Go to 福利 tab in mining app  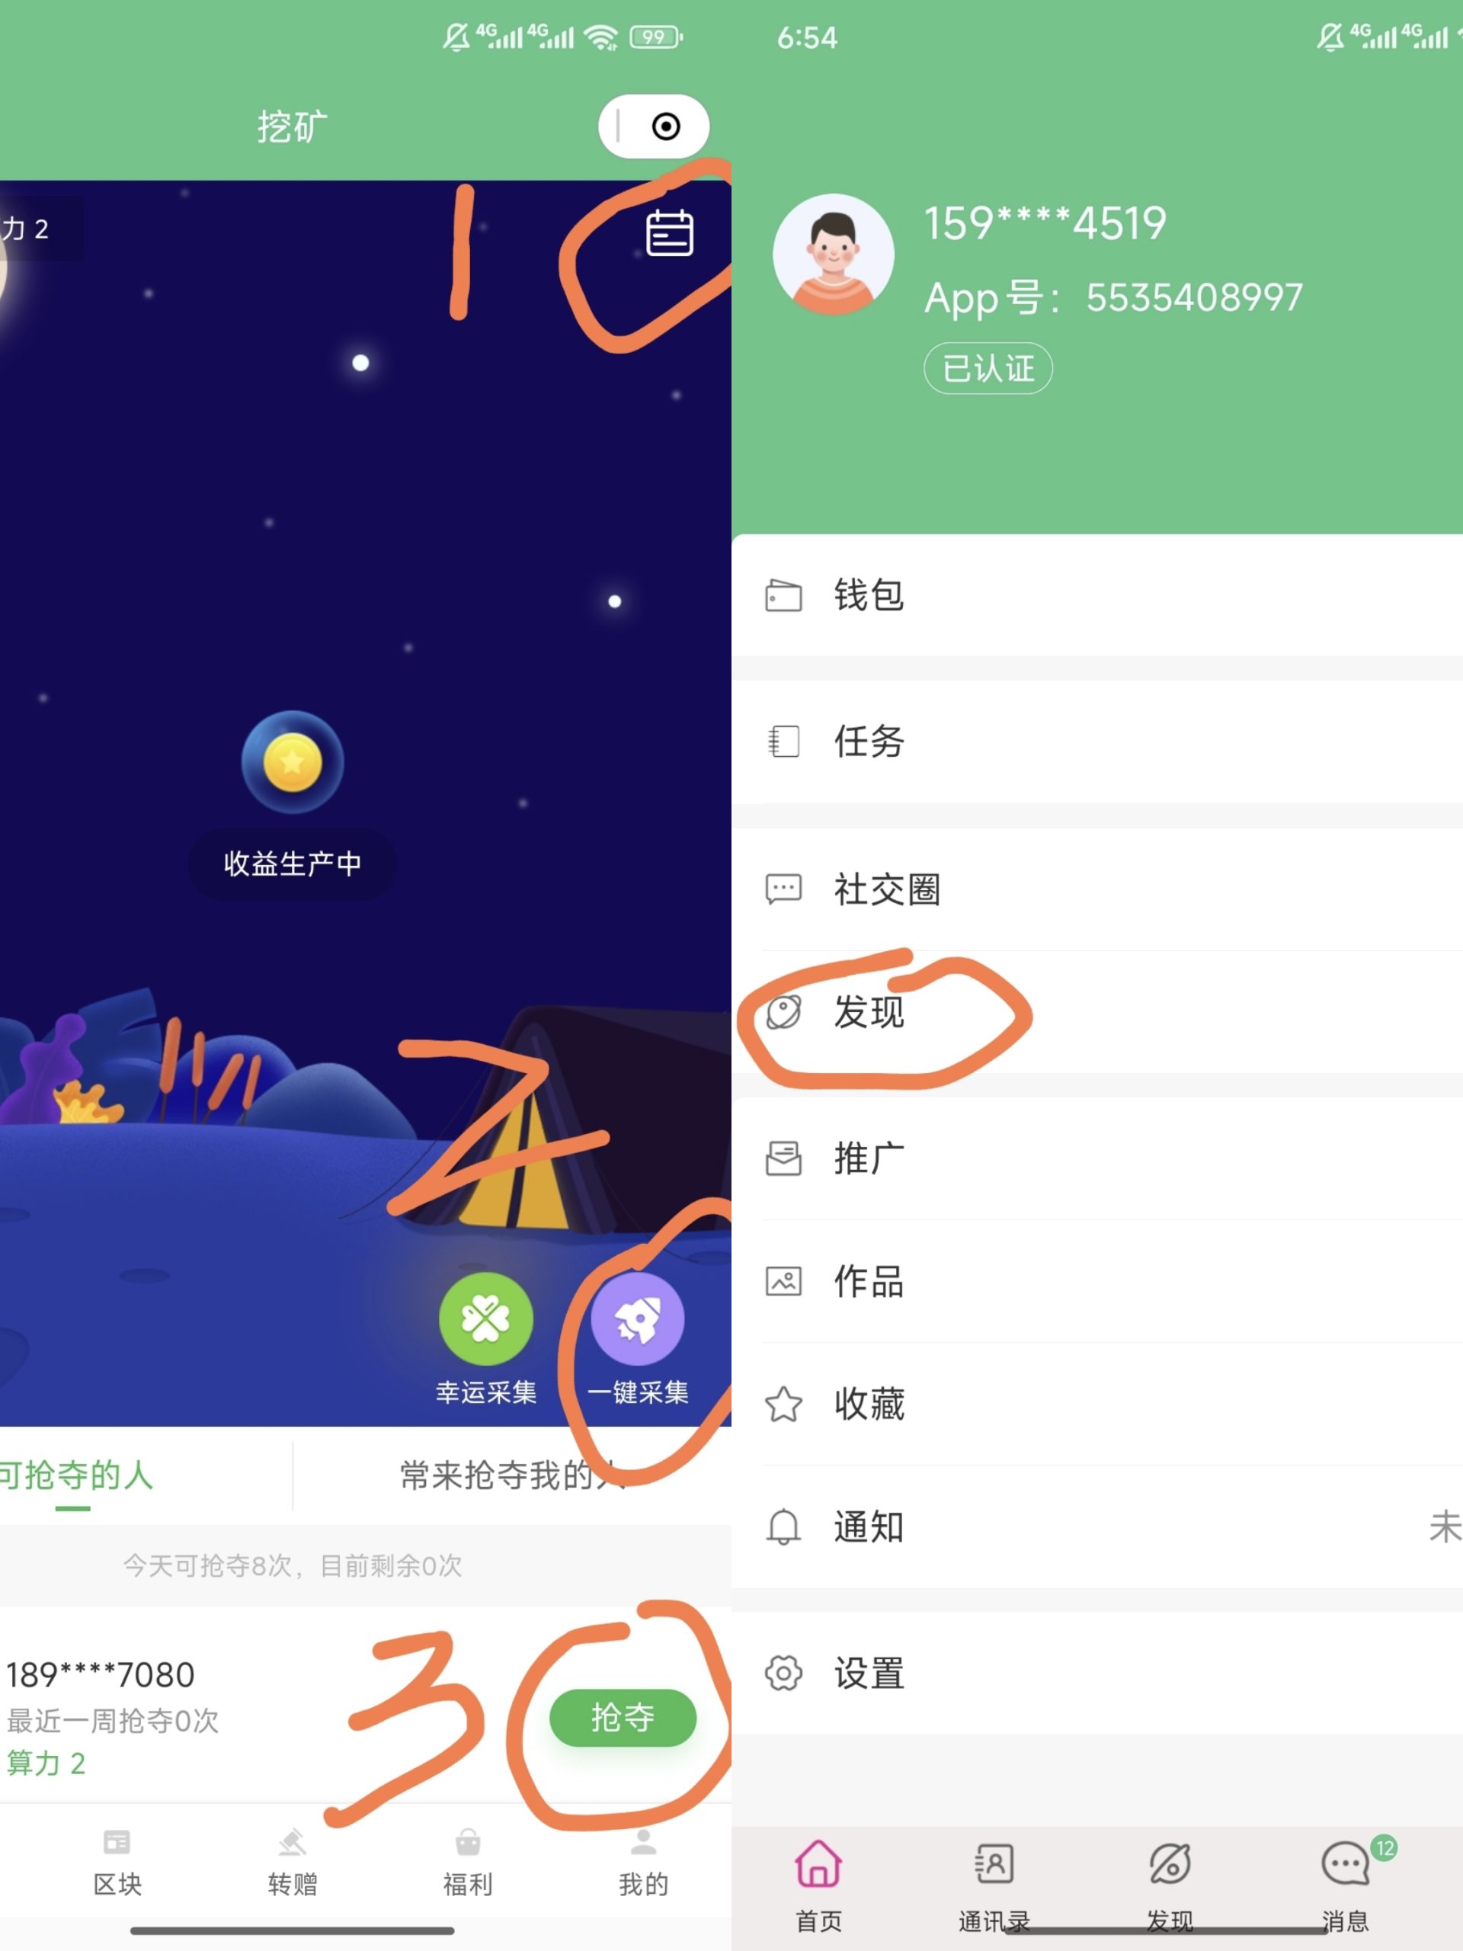pos(467,1863)
